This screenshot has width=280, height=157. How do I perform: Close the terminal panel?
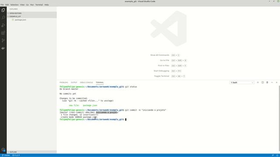pos(276,82)
